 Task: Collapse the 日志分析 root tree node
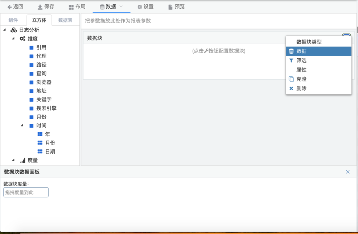coord(5,30)
